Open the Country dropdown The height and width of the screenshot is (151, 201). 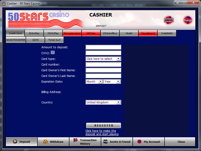coord(103,102)
